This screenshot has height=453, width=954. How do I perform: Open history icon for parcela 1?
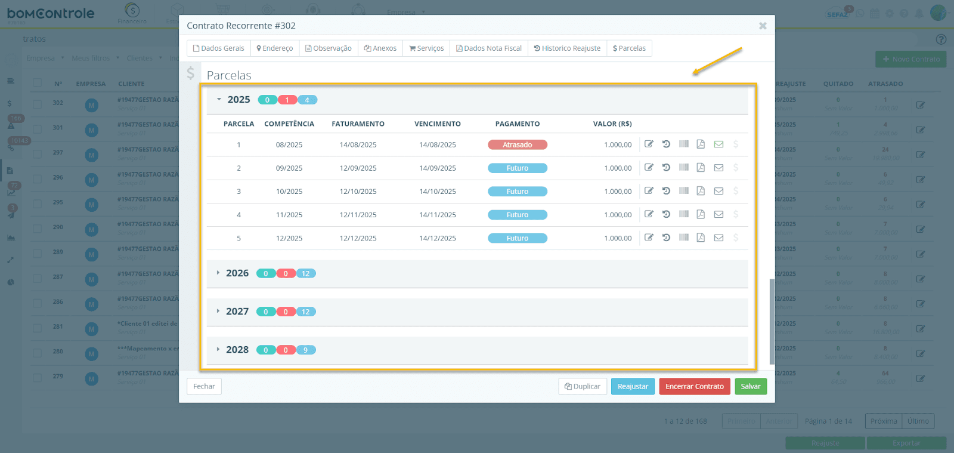click(x=666, y=144)
